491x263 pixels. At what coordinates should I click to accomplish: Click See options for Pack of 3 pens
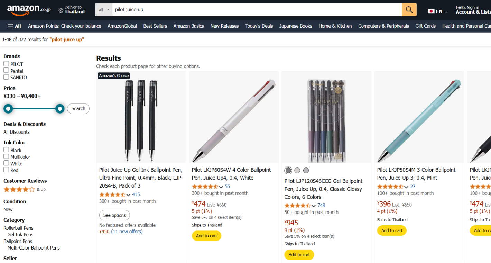click(114, 215)
